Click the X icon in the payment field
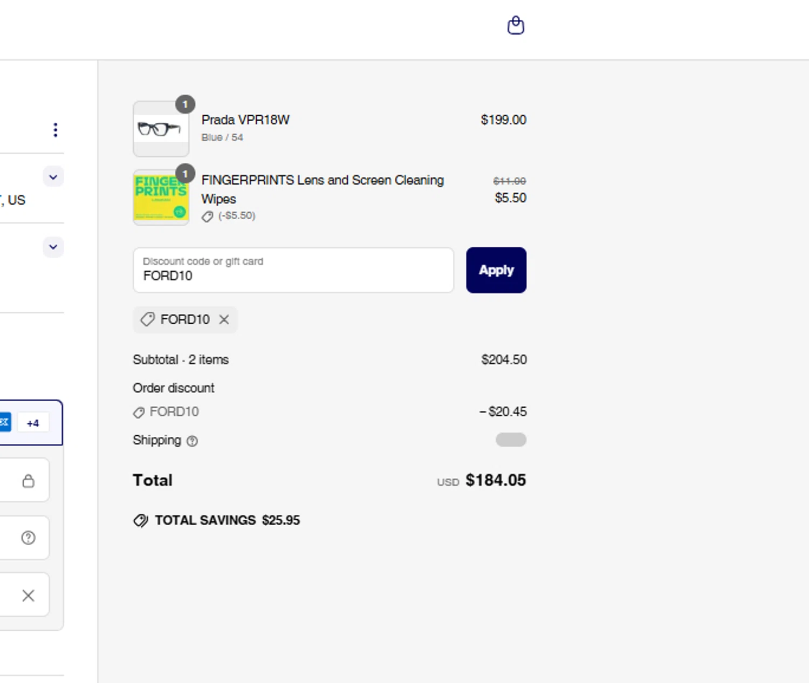Screen dimensions: 809x683 pyautogui.click(x=28, y=595)
